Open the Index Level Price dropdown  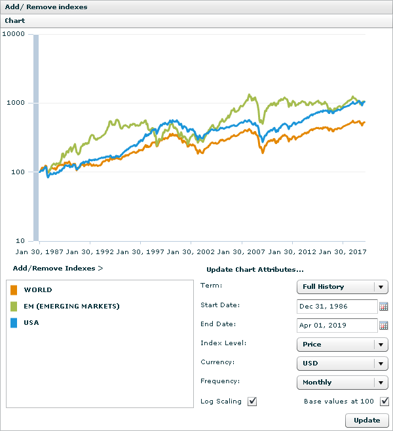pyautogui.click(x=342, y=345)
